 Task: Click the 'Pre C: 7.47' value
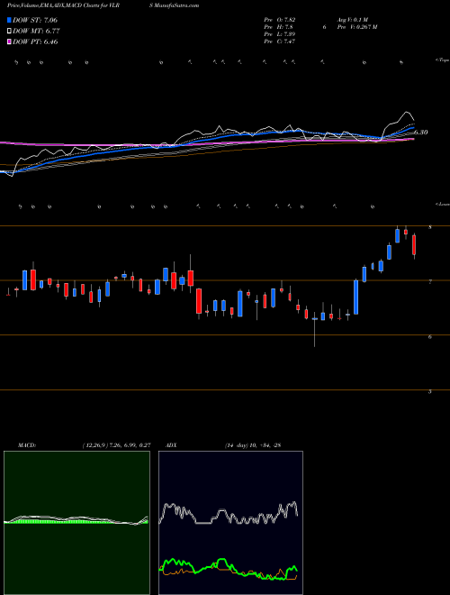(x=280, y=41)
